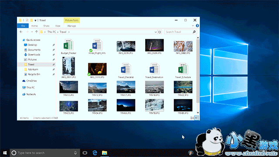The width and height of the screenshot is (279, 157).
Task: Open the Quick Access Toolbar customize dropdown
Action: 35,20
